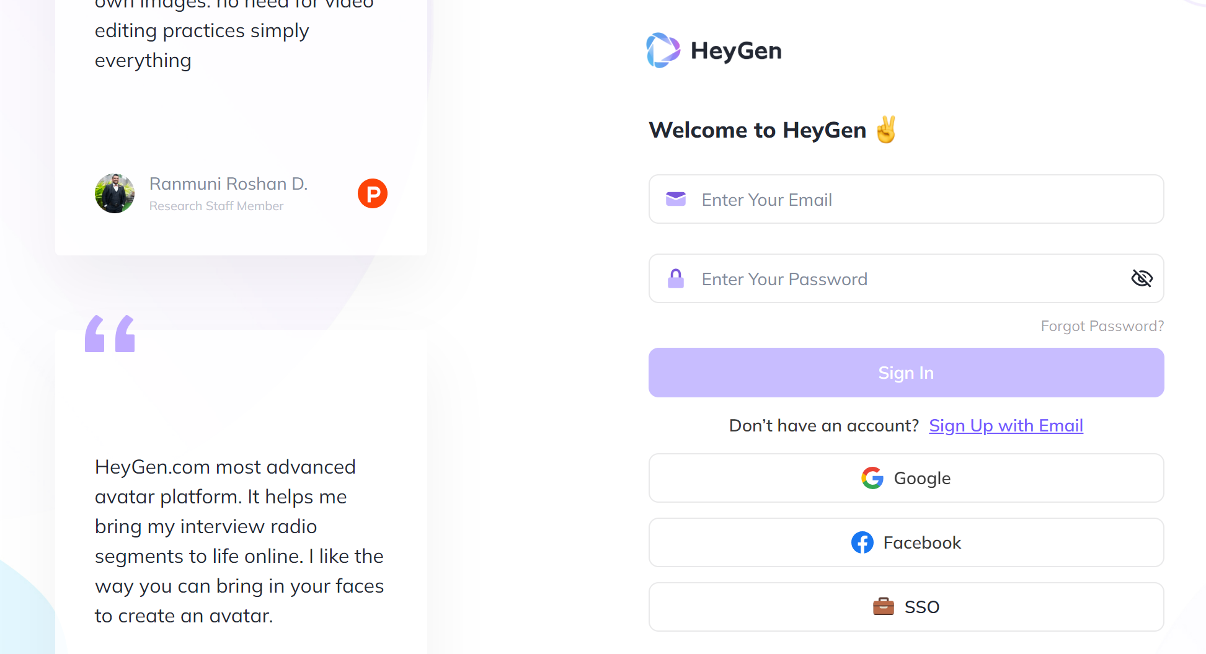
Task: Click the lock icon in password field
Action: (675, 278)
